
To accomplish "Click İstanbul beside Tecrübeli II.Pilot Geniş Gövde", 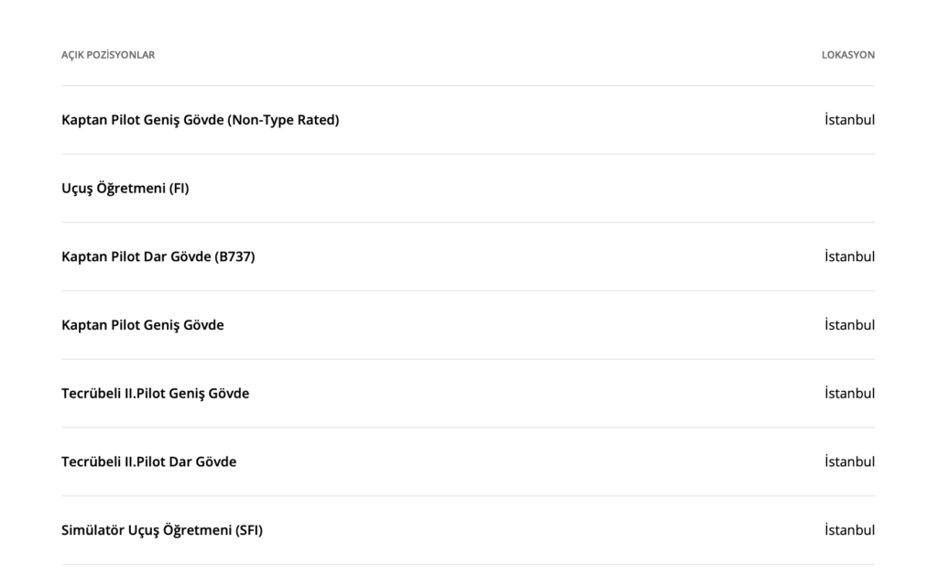I will 849,393.
